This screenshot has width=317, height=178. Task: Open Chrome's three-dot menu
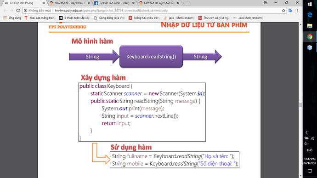[298, 11]
